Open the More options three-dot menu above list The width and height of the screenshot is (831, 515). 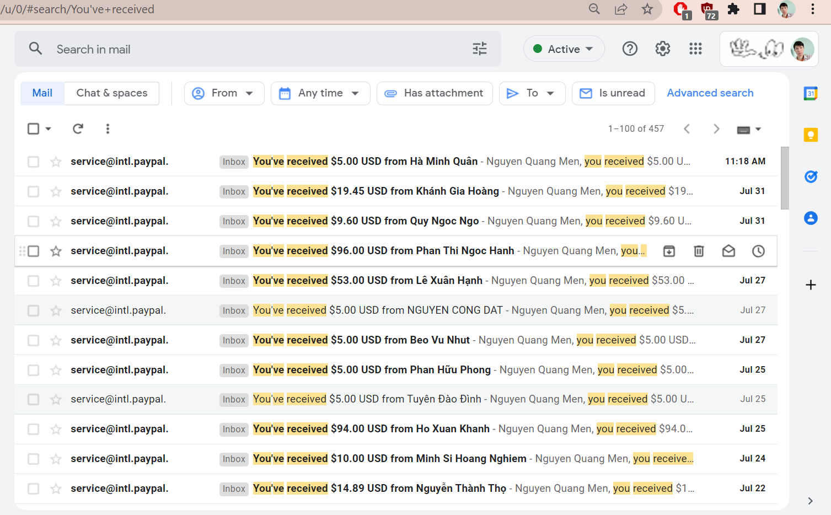point(108,128)
